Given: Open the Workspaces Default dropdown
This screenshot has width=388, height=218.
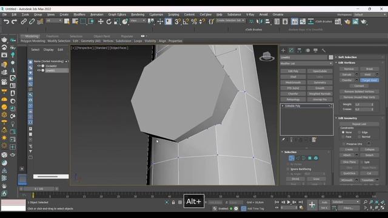Looking at the screenshot, I should click(x=369, y=15).
